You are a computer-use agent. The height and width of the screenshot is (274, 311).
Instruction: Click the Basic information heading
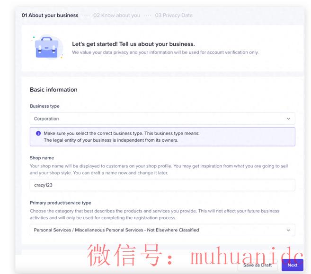coord(53,90)
